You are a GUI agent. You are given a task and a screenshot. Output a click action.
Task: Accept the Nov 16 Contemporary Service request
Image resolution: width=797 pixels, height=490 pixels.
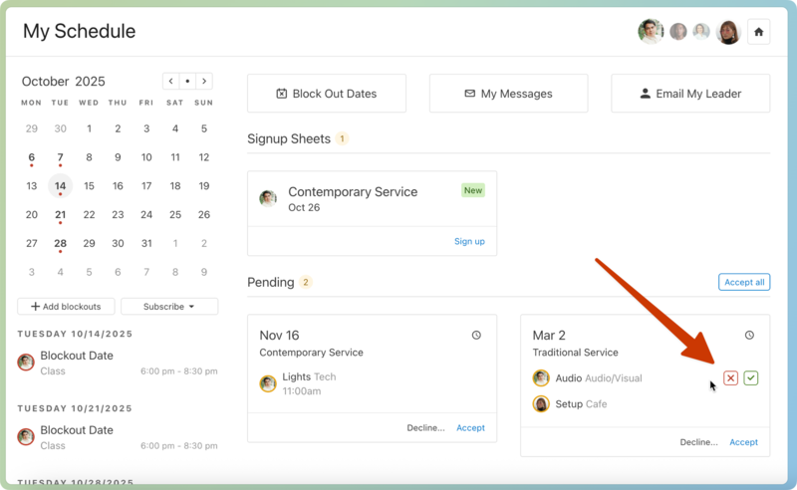point(470,428)
